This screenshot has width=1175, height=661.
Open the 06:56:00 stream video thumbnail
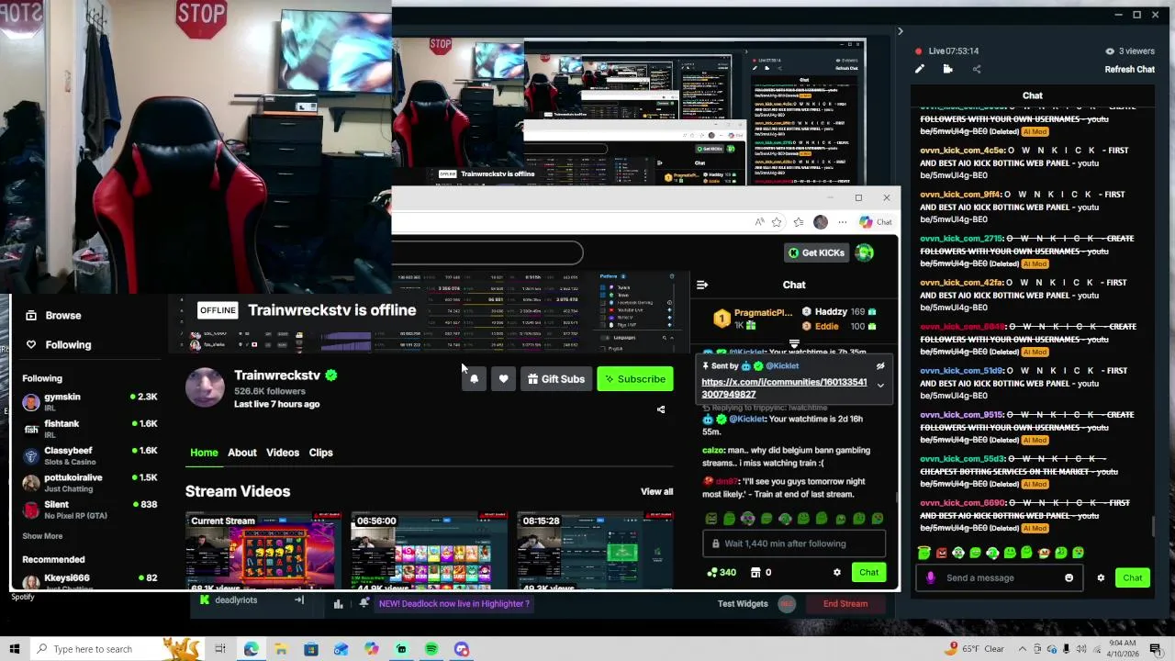point(429,551)
